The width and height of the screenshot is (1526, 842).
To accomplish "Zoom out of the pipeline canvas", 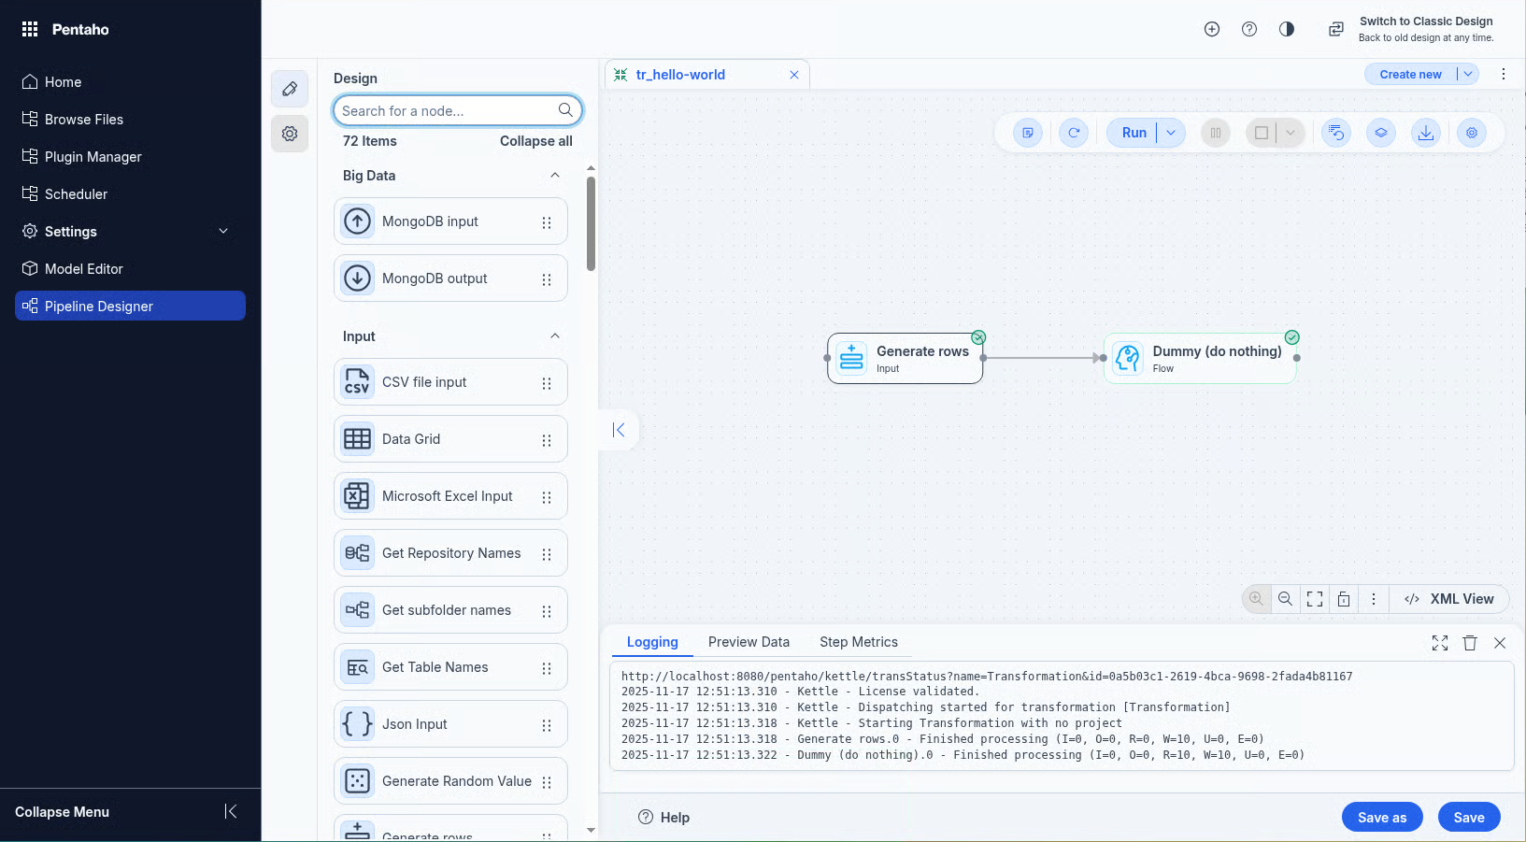I will pos(1285,599).
